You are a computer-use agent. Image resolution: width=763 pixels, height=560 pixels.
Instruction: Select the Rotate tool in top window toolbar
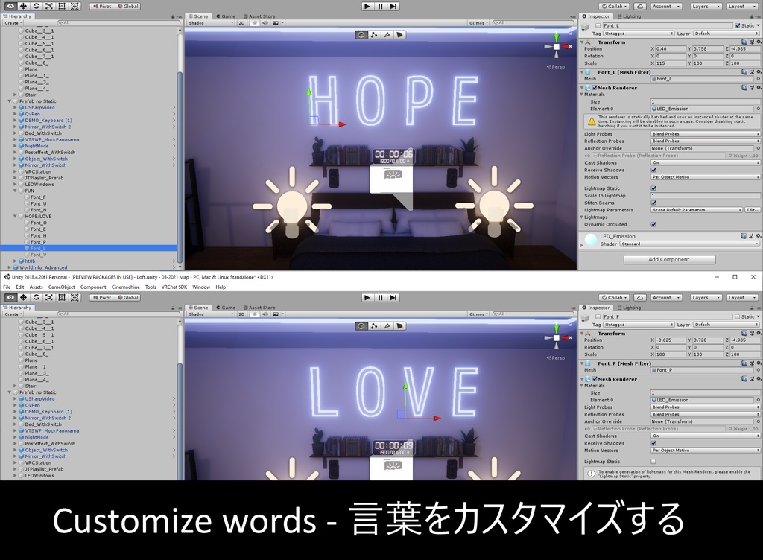(36, 6)
